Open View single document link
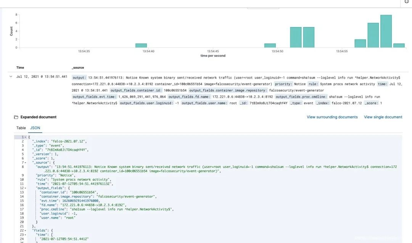The image size is (412, 243). point(383,117)
